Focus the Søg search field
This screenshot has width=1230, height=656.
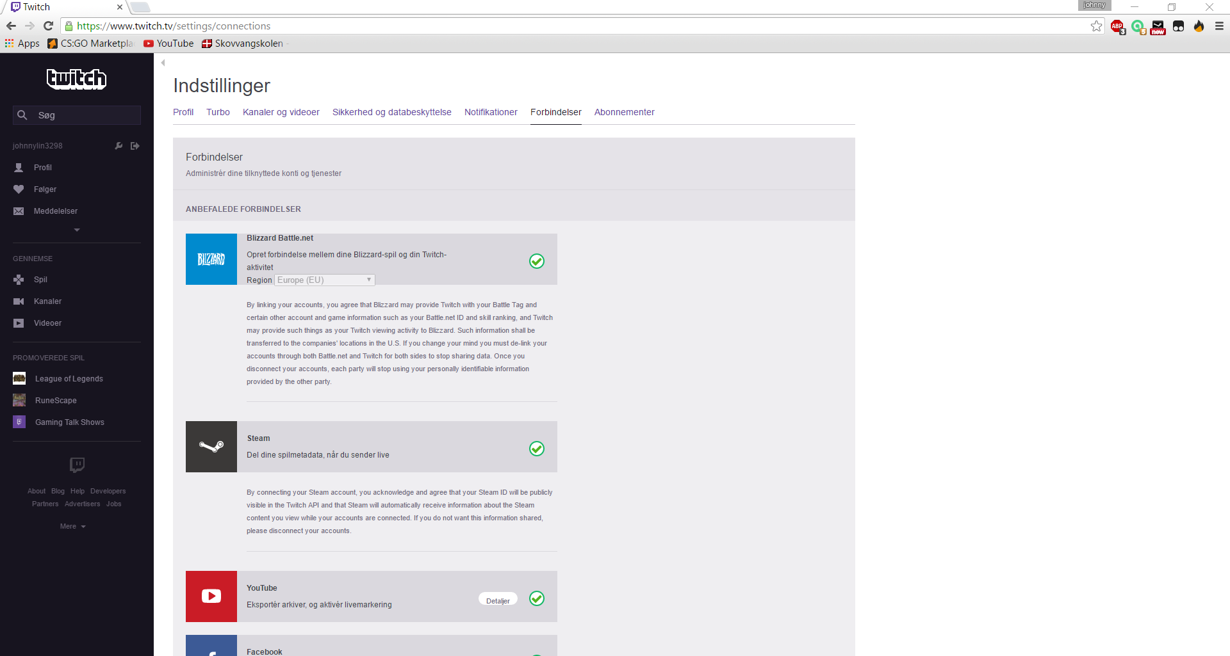click(77, 115)
